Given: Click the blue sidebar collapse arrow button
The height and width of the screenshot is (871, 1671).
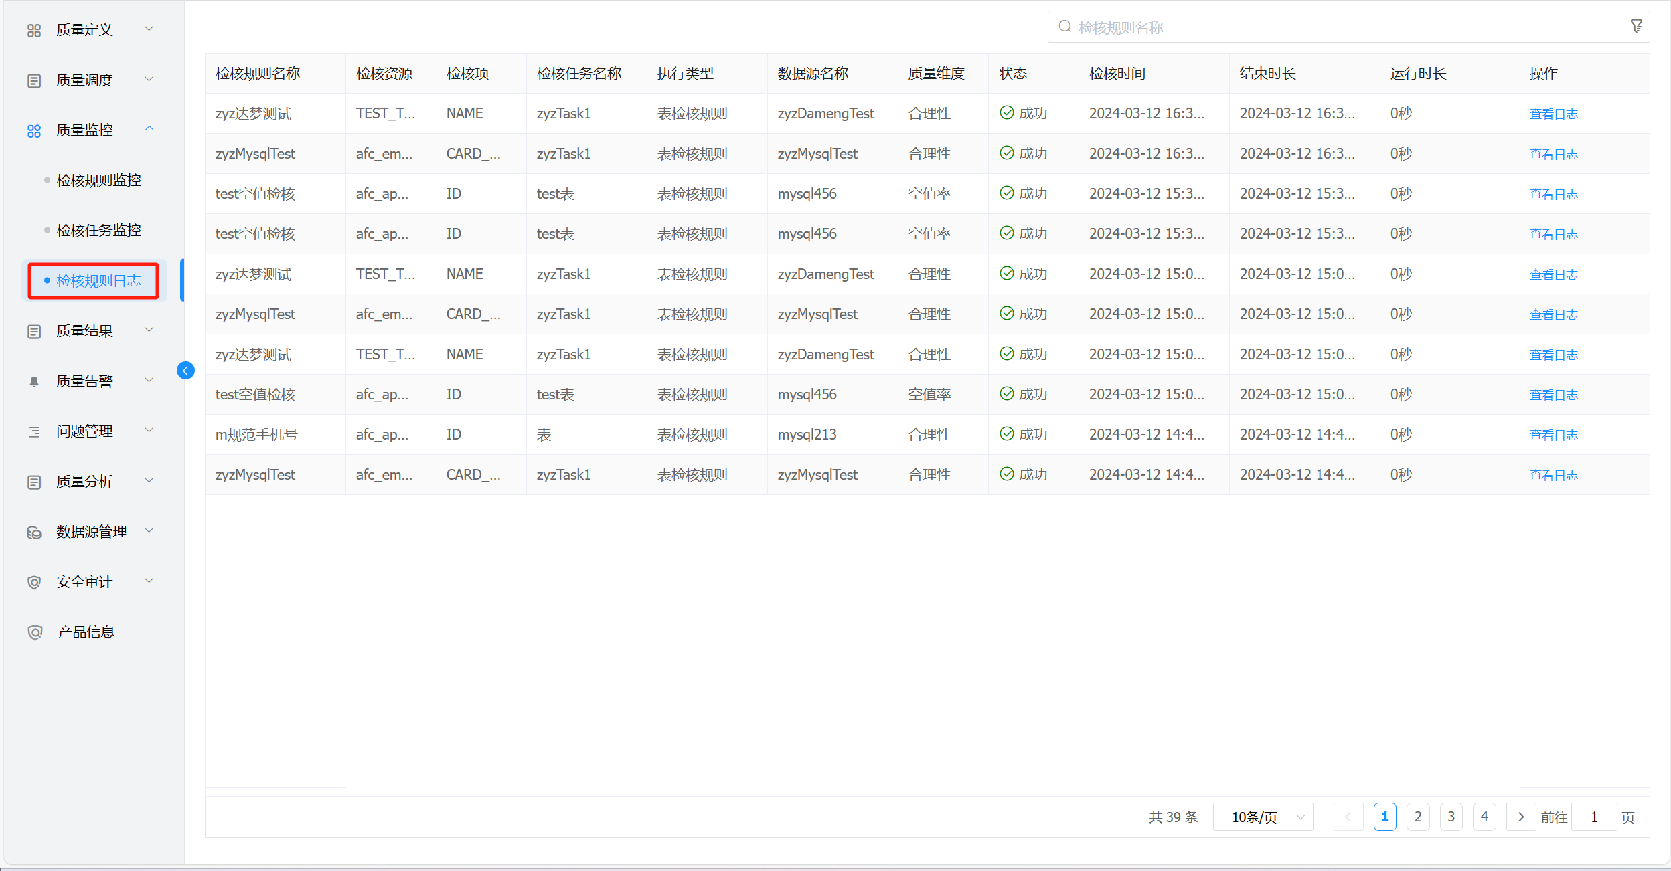Looking at the screenshot, I should (x=185, y=371).
